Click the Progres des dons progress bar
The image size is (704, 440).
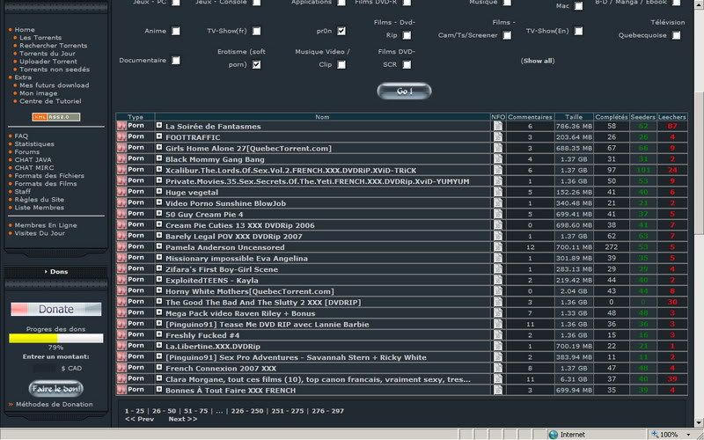[56, 338]
